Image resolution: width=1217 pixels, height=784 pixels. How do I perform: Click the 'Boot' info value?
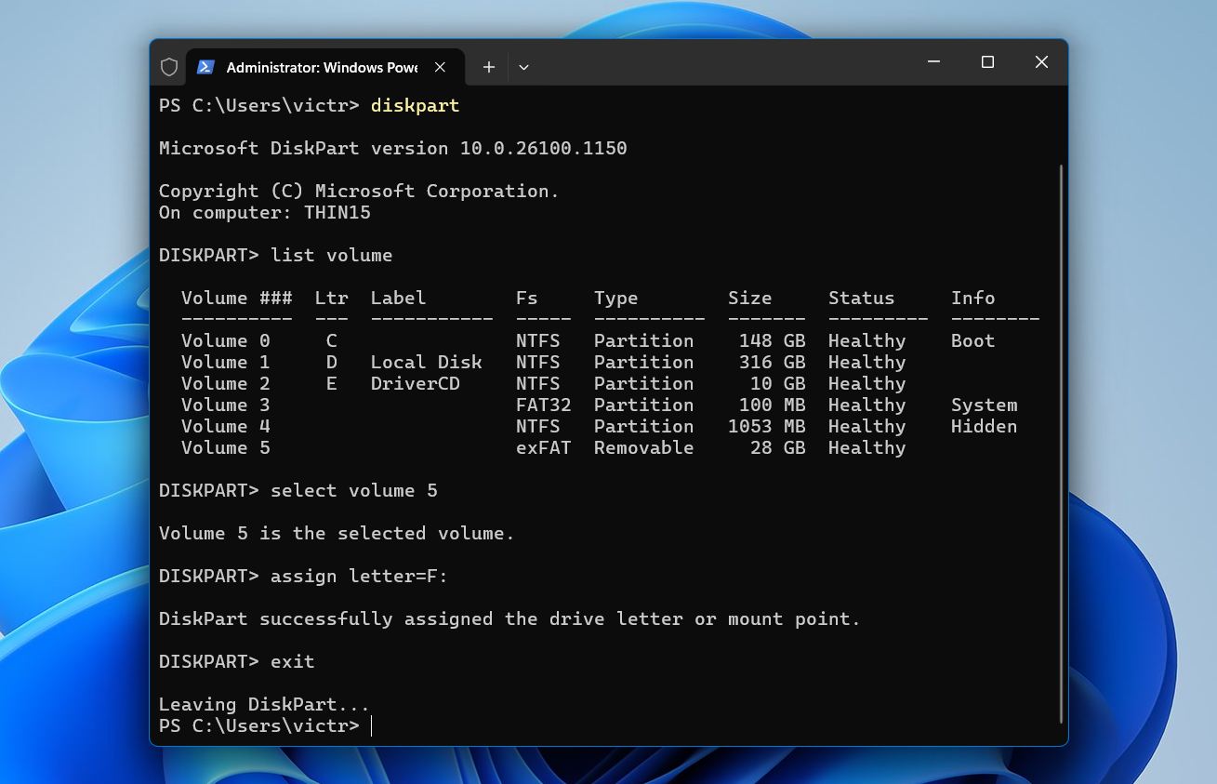(973, 340)
